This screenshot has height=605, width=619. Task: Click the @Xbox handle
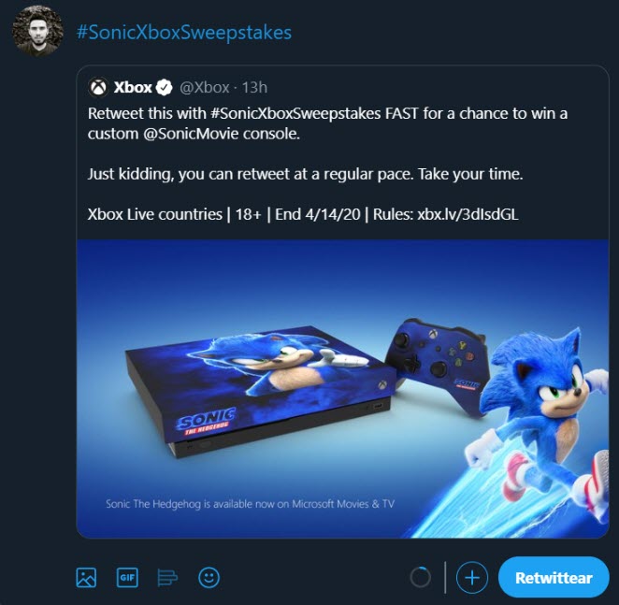[204, 88]
